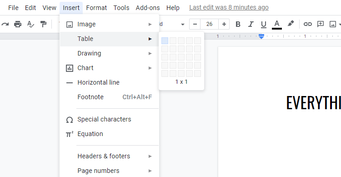Expand the Drawing submenu arrow
The height and width of the screenshot is (177, 341).
click(150, 53)
